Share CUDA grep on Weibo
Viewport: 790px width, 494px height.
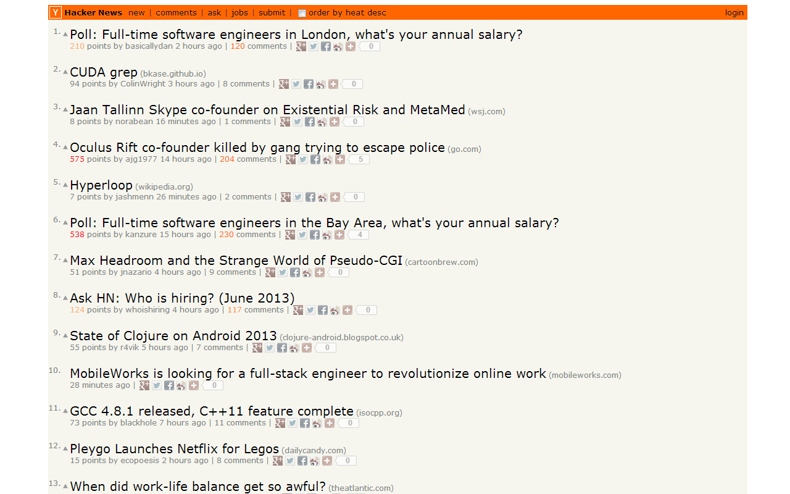321,84
